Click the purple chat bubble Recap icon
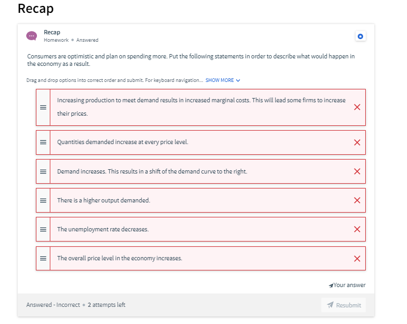 click(x=32, y=36)
